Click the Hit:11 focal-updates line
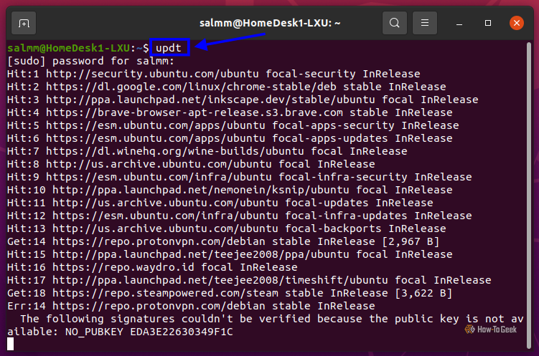 220,203
